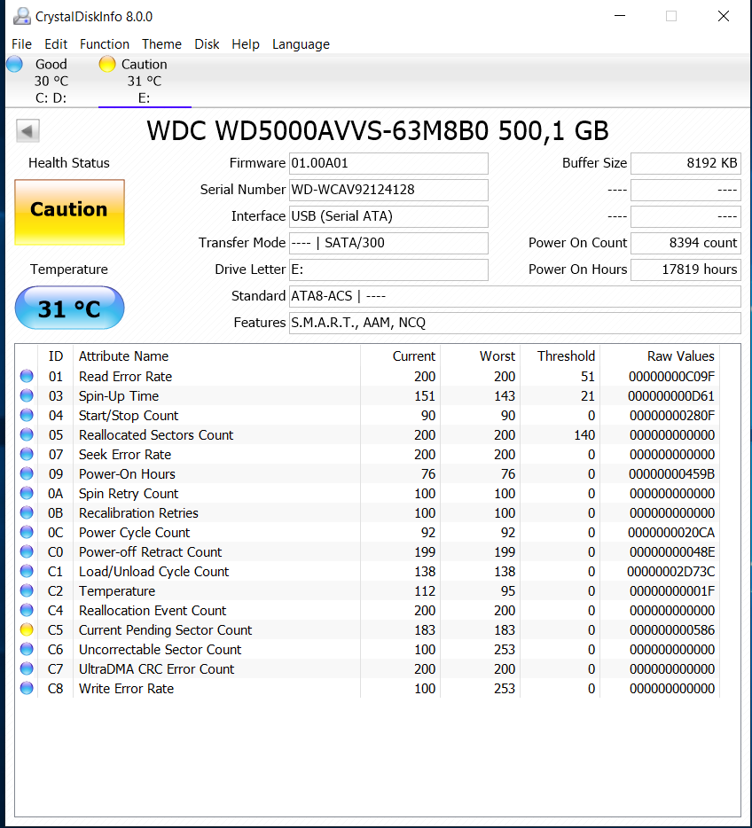
Task: Click the status orb for Start/Stop Count
Action: pos(27,415)
